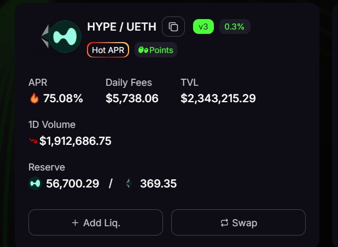Copy the HYPE / UETH pool address
The image size is (338, 247).
coord(173,26)
